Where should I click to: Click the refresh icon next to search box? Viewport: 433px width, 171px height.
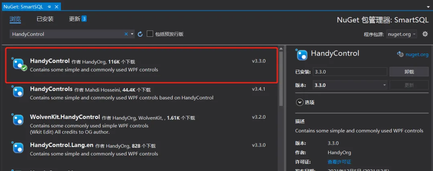click(140, 34)
